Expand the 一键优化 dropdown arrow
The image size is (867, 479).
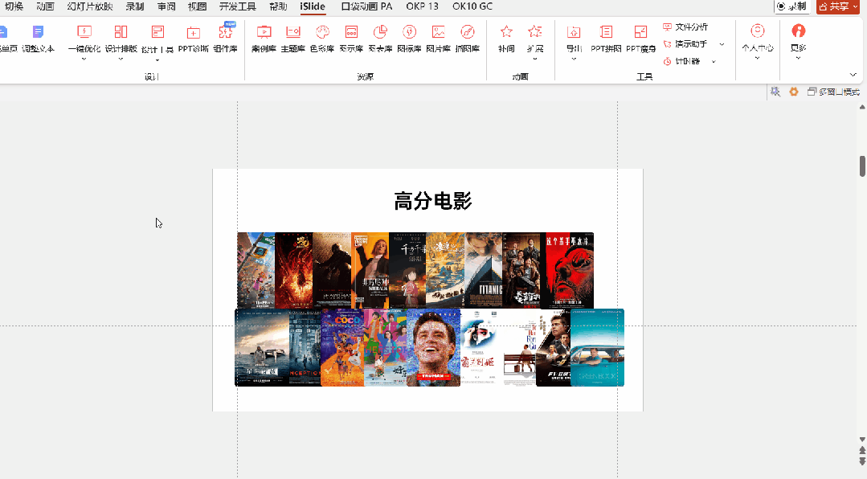tap(84, 59)
